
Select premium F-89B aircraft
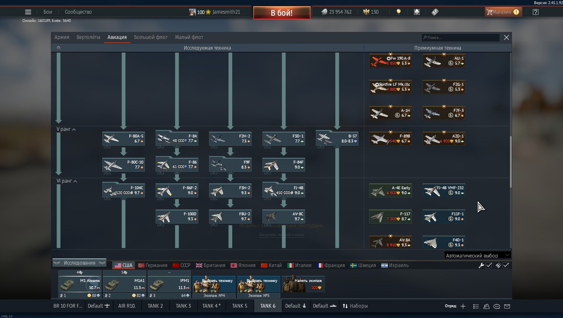(x=390, y=139)
